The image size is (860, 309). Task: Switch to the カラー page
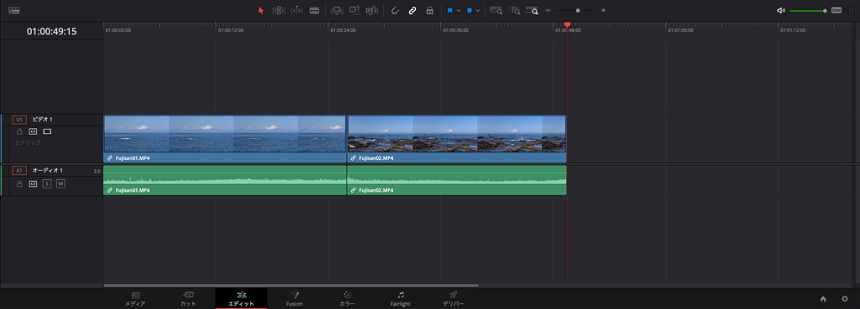point(347,299)
